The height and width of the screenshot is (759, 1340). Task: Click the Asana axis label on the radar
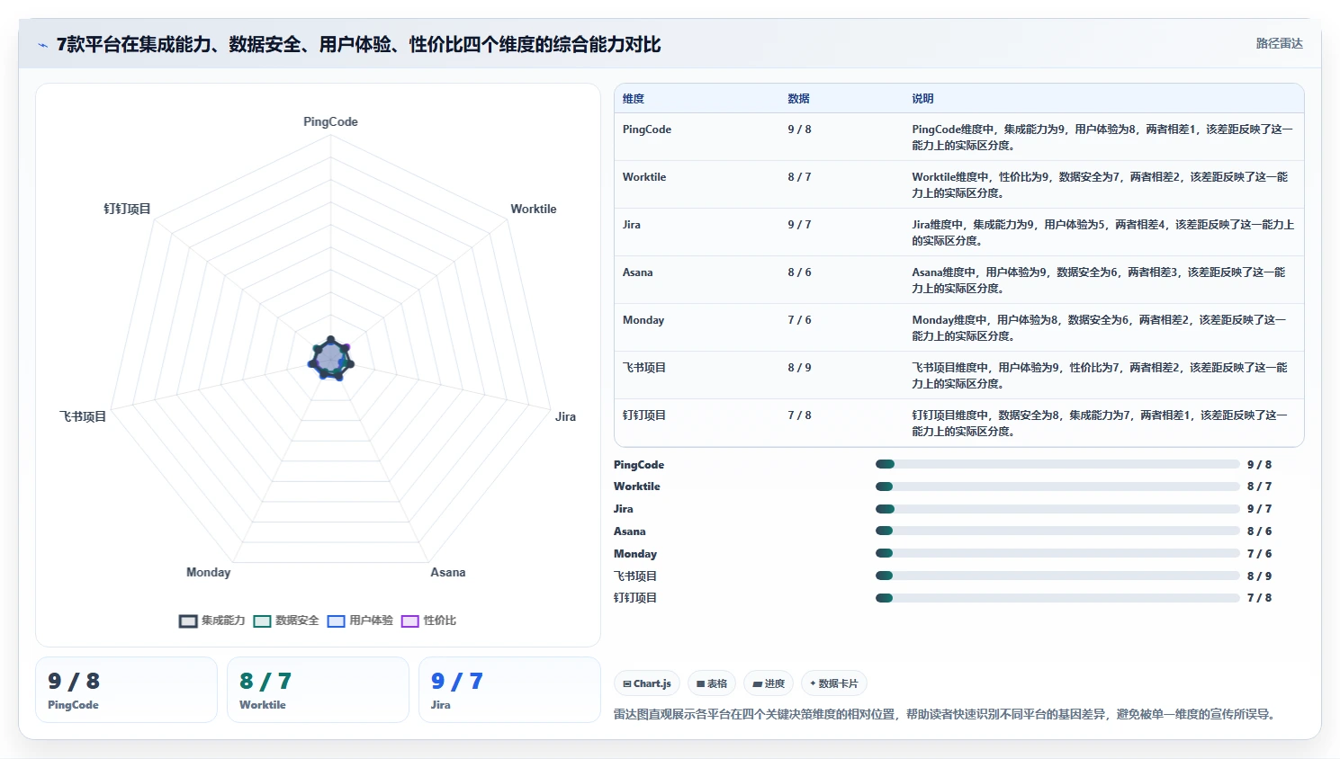pyautogui.click(x=447, y=572)
